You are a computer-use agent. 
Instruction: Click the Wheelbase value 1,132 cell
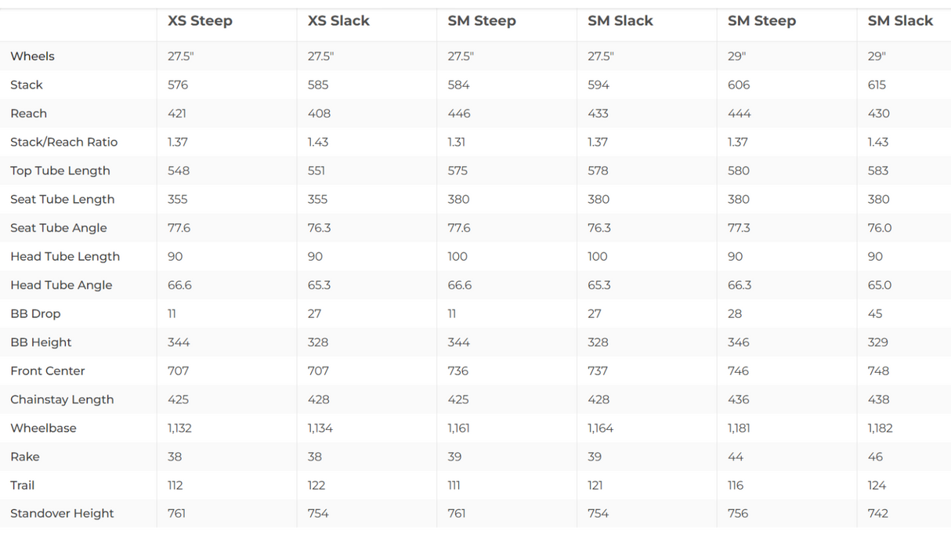179,428
